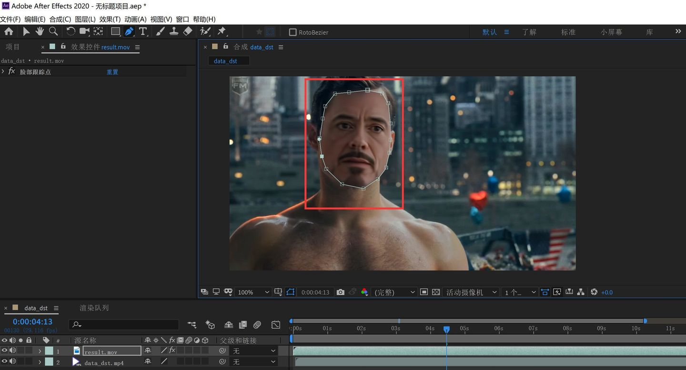Activate the Puppet Pin tool
The width and height of the screenshot is (686, 370).
click(x=222, y=31)
